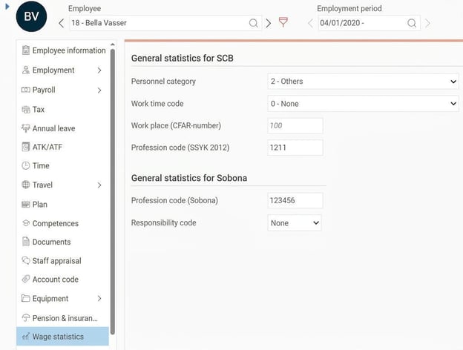The height and width of the screenshot is (350, 463).
Task: Click the ATK/ATF icon
Action: click(x=26, y=147)
